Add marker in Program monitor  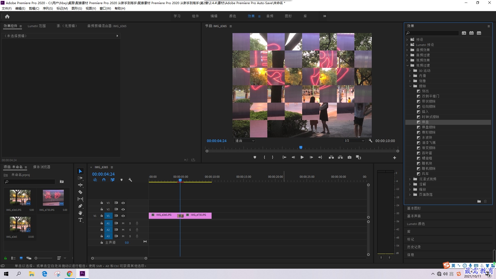255,157
